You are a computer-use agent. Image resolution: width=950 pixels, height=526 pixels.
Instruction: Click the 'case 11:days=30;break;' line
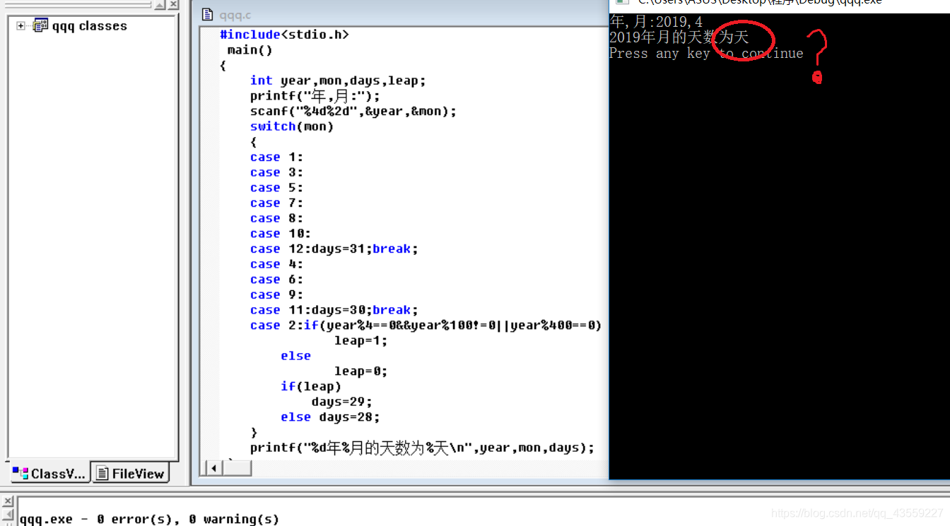[334, 310]
